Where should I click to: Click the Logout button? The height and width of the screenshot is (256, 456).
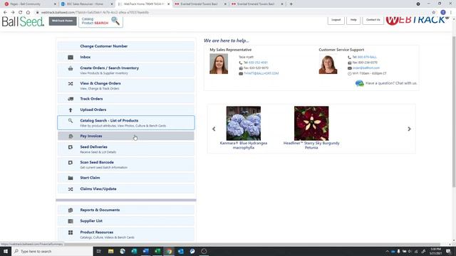click(x=336, y=20)
